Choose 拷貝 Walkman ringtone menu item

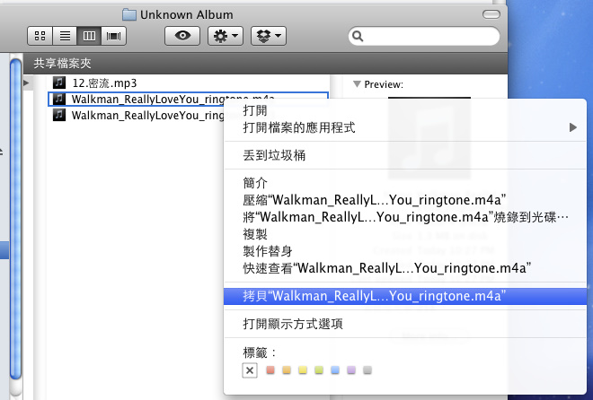404,296
